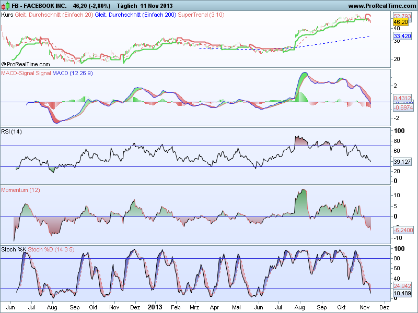Click the Mrz marker on time axis

click(x=194, y=307)
